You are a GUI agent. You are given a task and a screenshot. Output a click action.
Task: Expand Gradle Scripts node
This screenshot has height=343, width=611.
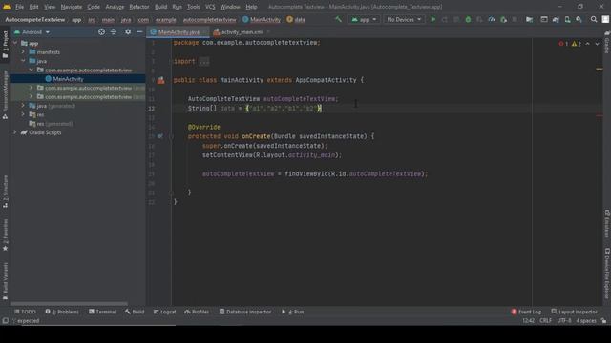coord(15,132)
